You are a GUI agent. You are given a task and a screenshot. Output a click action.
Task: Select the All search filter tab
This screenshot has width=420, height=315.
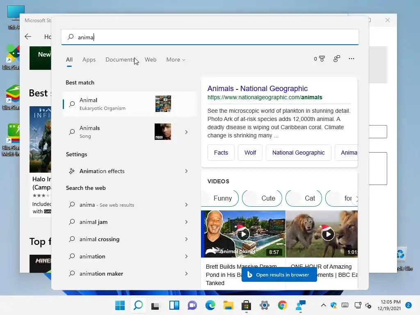pyautogui.click(x=69, y=60)
